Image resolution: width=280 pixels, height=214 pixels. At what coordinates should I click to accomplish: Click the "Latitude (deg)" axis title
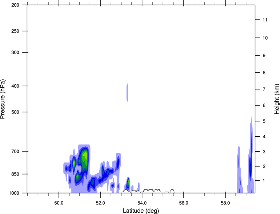(141, 210)
